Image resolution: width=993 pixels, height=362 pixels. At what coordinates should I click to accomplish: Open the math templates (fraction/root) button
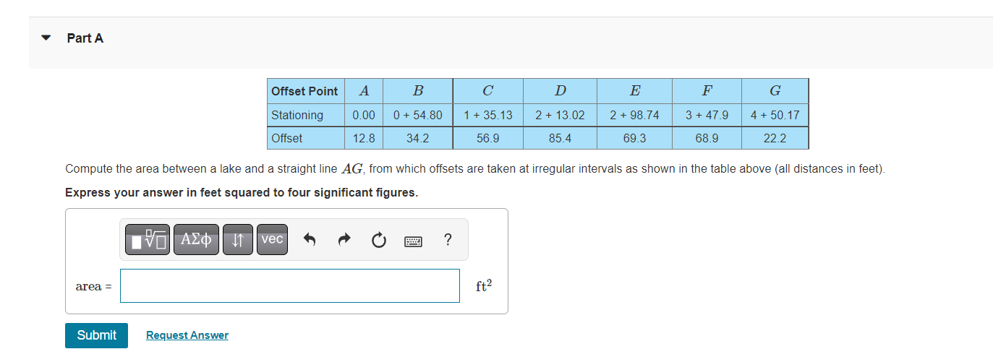[x=148, y=239]
